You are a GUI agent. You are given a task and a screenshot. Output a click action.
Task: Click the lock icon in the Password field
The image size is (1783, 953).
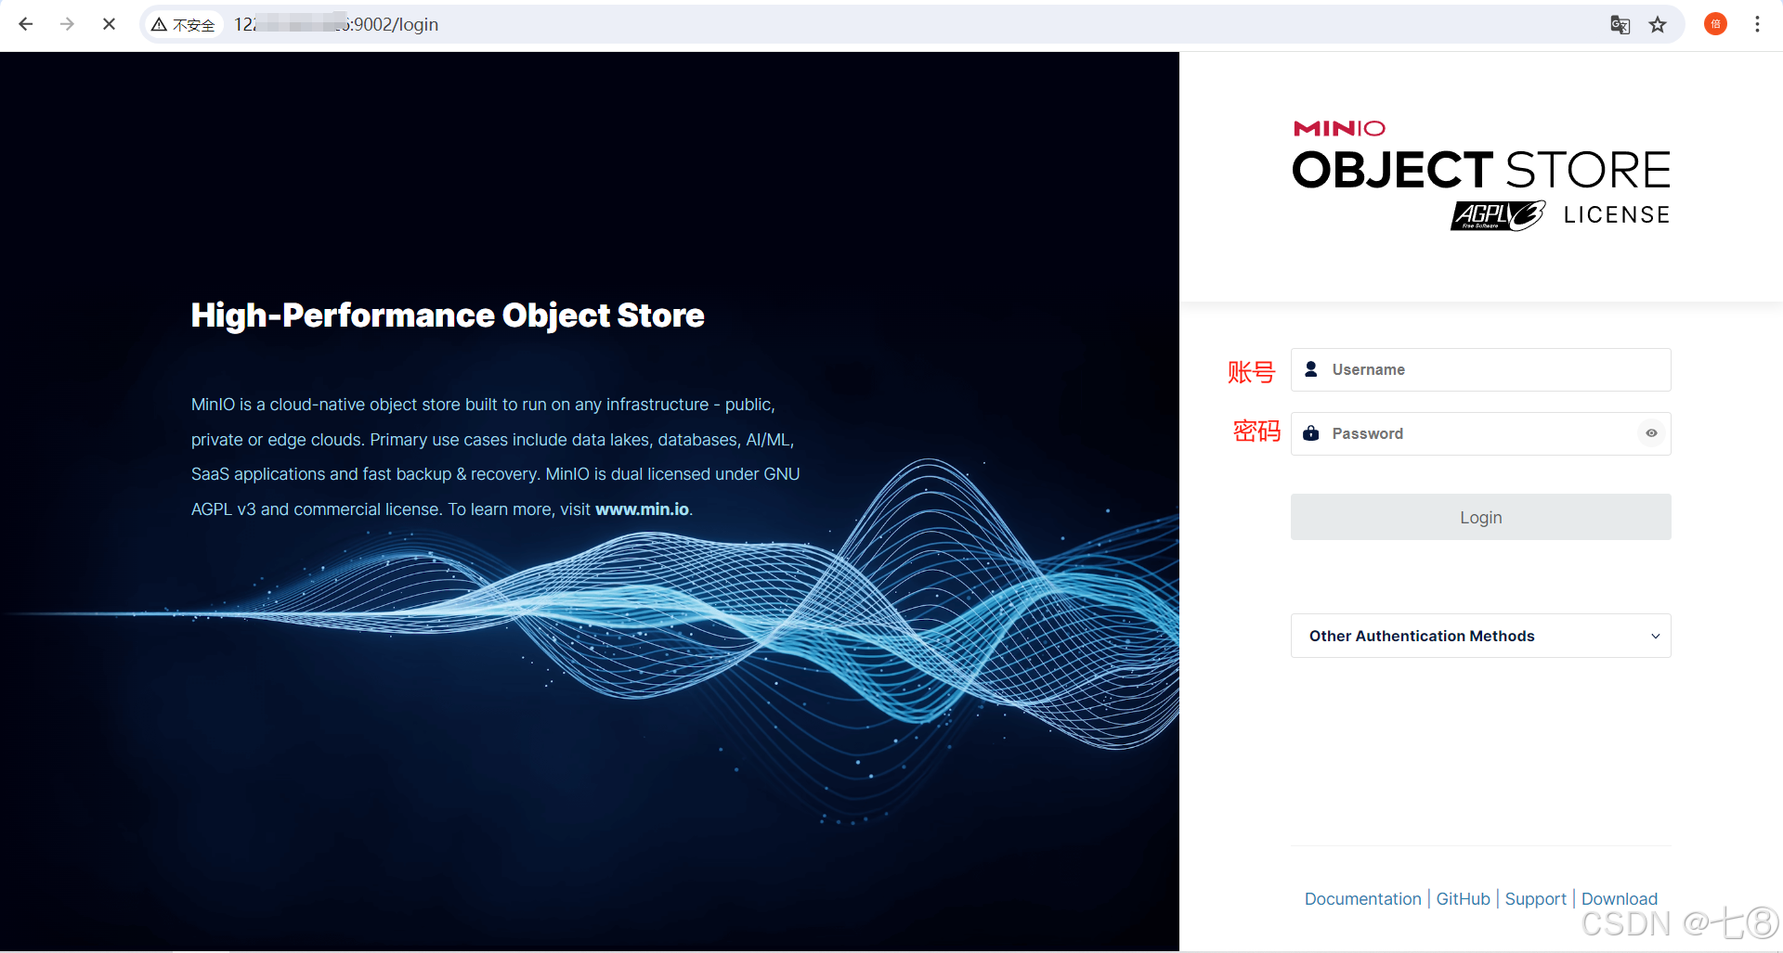click(1311, 433)
